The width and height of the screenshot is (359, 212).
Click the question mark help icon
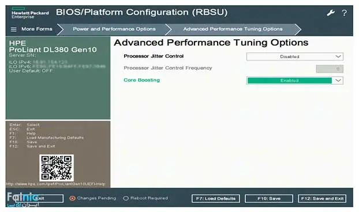(x=344, y=13)
